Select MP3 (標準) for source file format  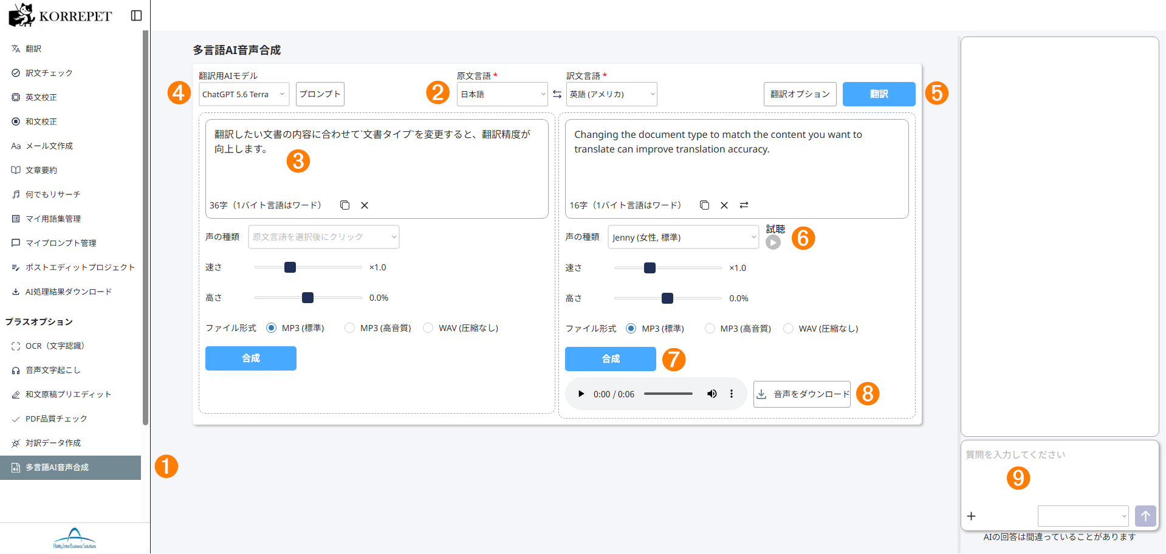[271, 328]
